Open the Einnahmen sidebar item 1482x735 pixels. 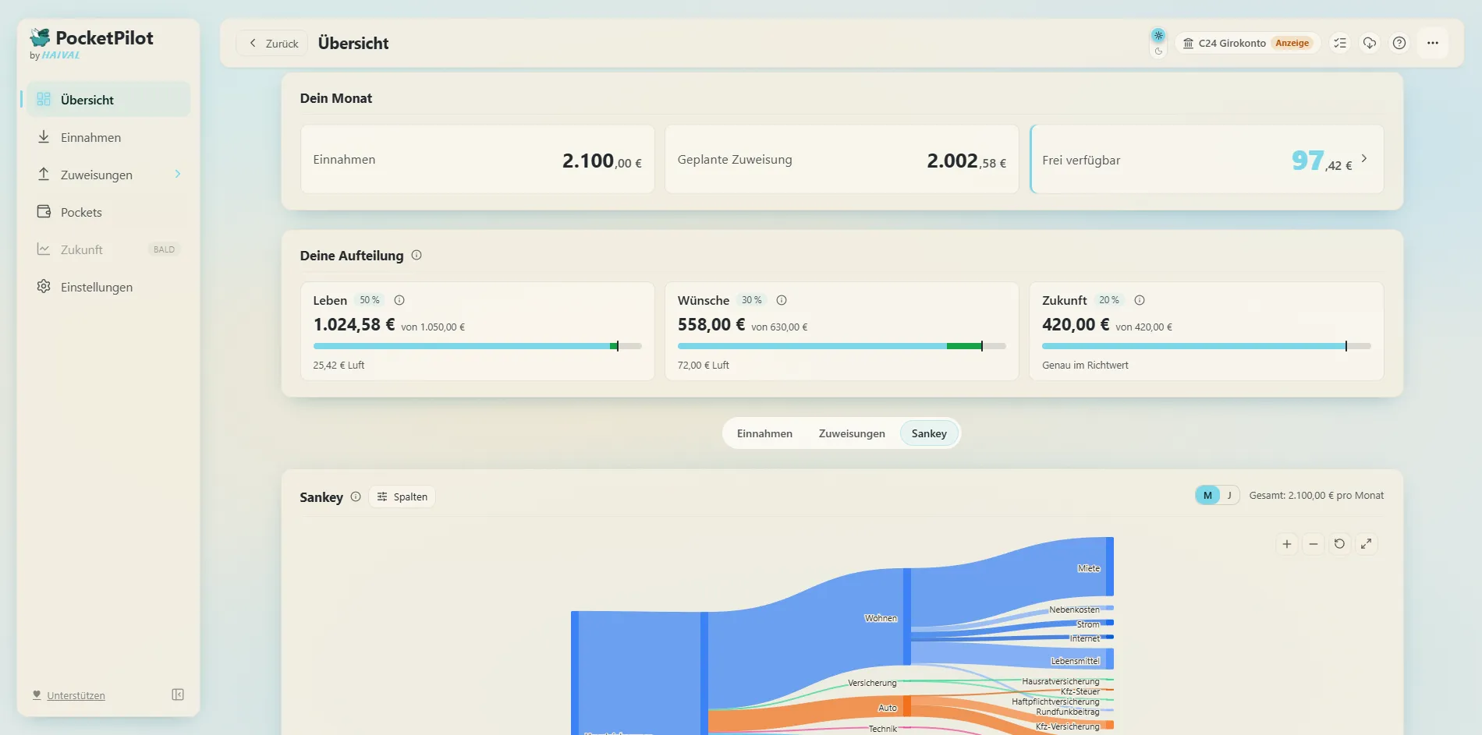pos(108,137)
